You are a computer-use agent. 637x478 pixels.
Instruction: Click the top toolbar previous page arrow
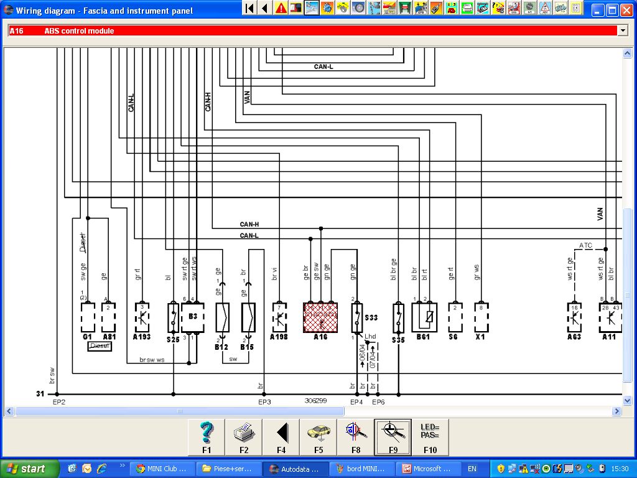(x=264, y=8)
